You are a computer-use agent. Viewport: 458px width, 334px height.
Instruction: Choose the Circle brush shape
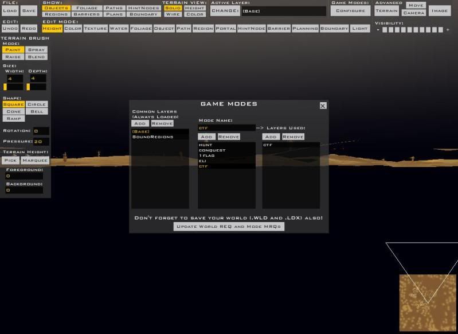pos(37,104)
